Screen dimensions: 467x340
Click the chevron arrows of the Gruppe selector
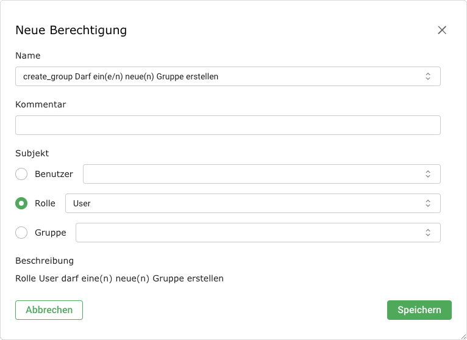[x=428, y=233]
